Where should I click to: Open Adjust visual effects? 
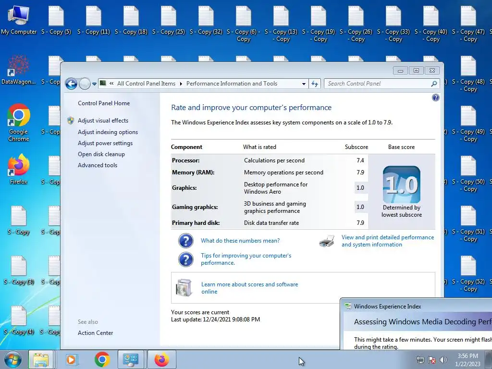(103, 121)
